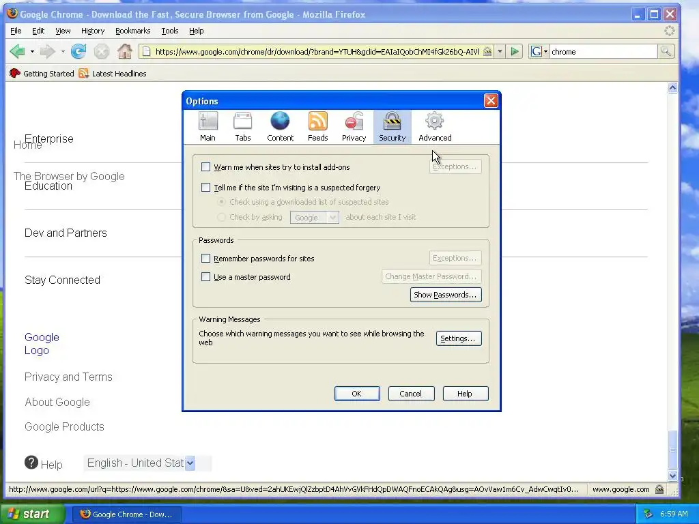The width and height of the screenshot is (699, 524).
Task: Open the Google Logo link
Action: 42,344
